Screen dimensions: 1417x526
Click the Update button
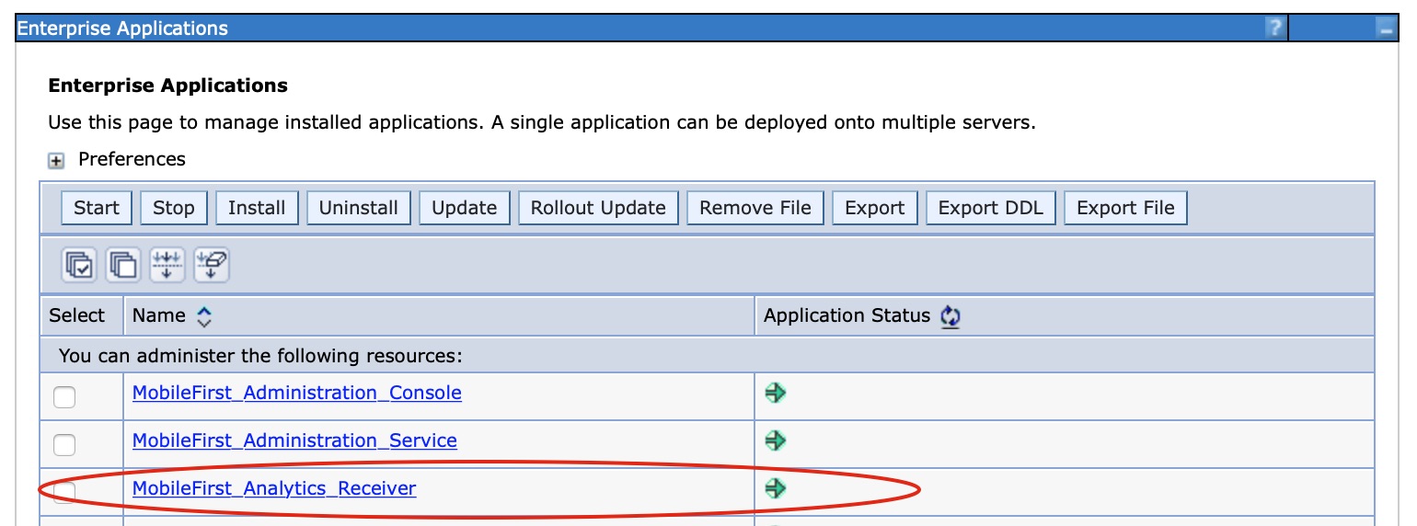(465, 208)
